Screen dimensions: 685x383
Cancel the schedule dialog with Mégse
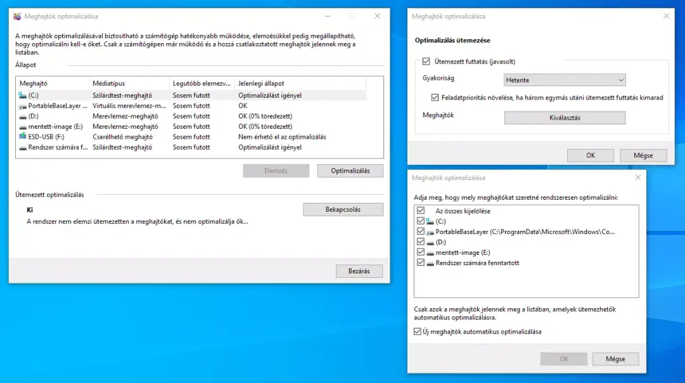coord(644,155)
